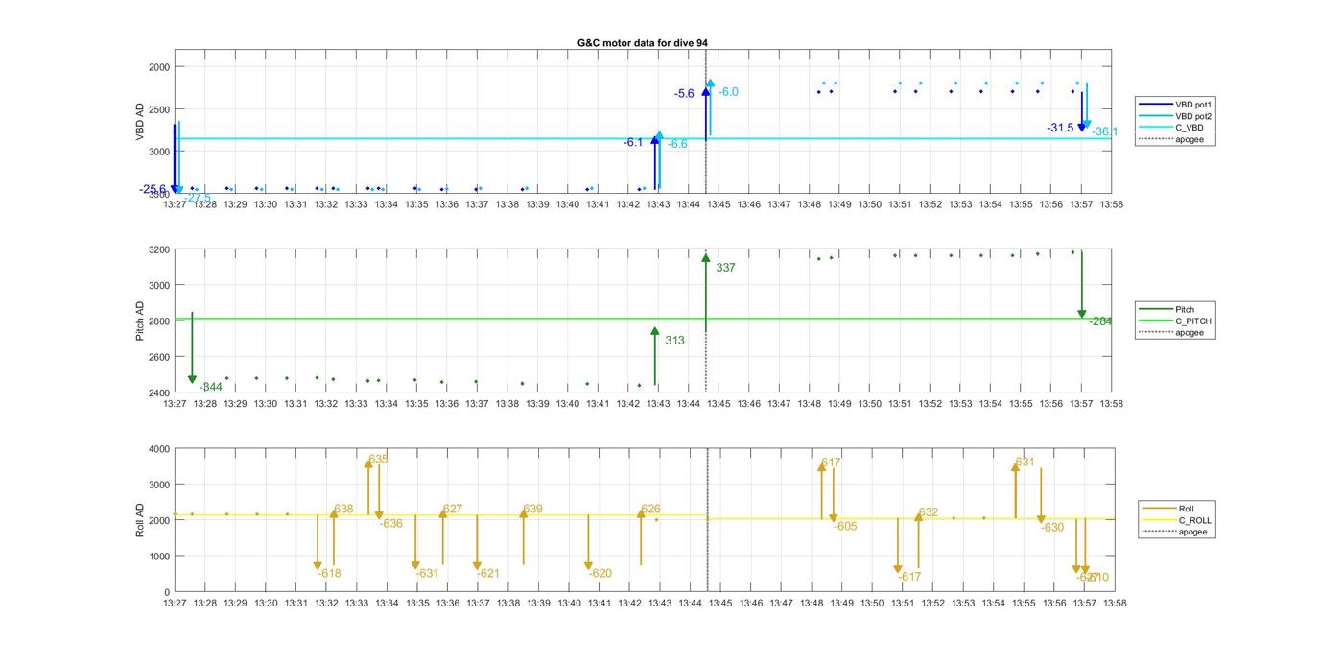Click the "-5.6" VBD data label
1343x665 pixels.
(685, 94)
